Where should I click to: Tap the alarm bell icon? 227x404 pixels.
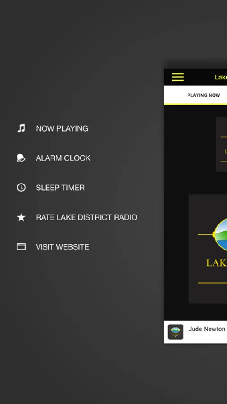coord(21,158)
